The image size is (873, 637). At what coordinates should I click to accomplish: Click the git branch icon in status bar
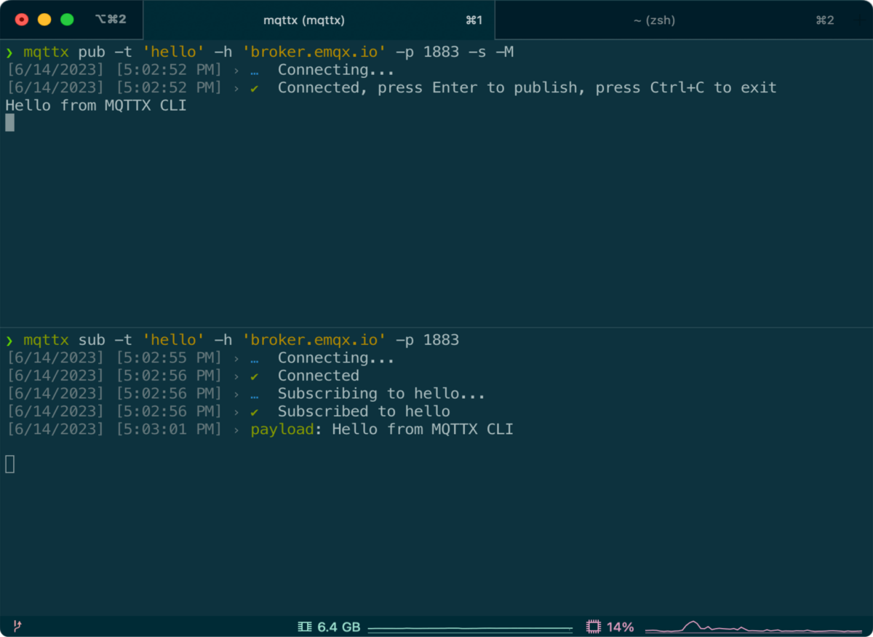coord(17,626)
